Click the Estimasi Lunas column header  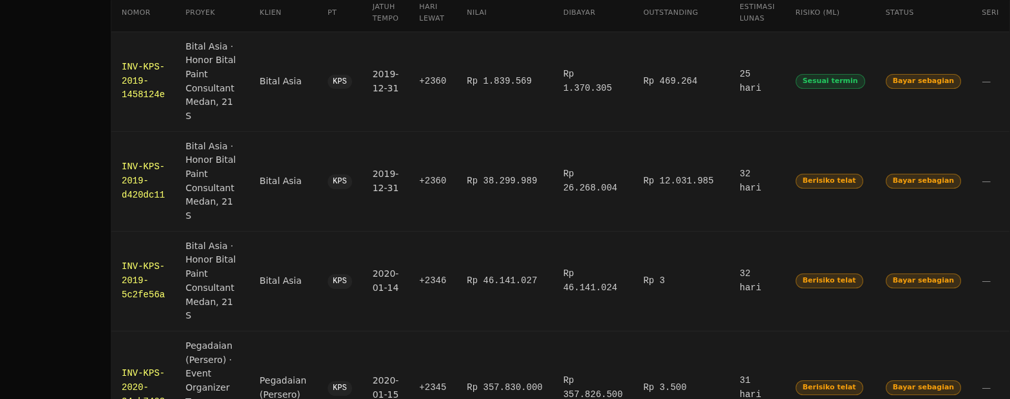[x=757, y=12]
